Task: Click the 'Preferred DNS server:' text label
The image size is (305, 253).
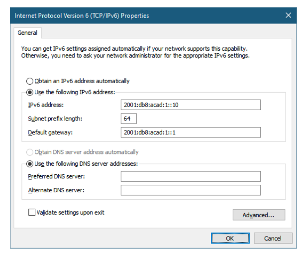Action: point(57,176)
